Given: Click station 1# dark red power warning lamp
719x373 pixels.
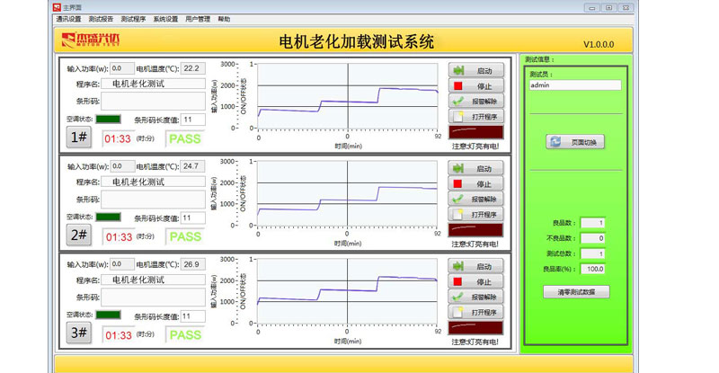Looking at the screenshot, I should [x=476, y=132].
